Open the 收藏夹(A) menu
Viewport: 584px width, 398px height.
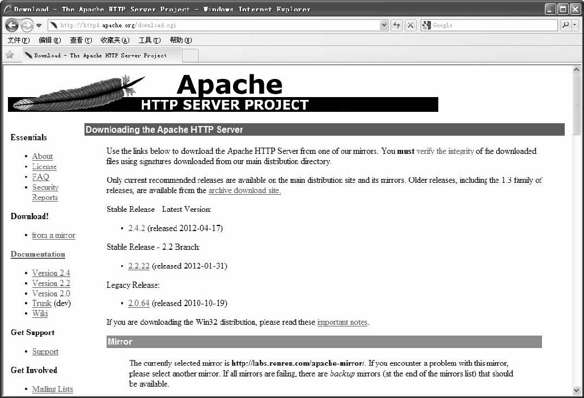[x=115, y=40]
